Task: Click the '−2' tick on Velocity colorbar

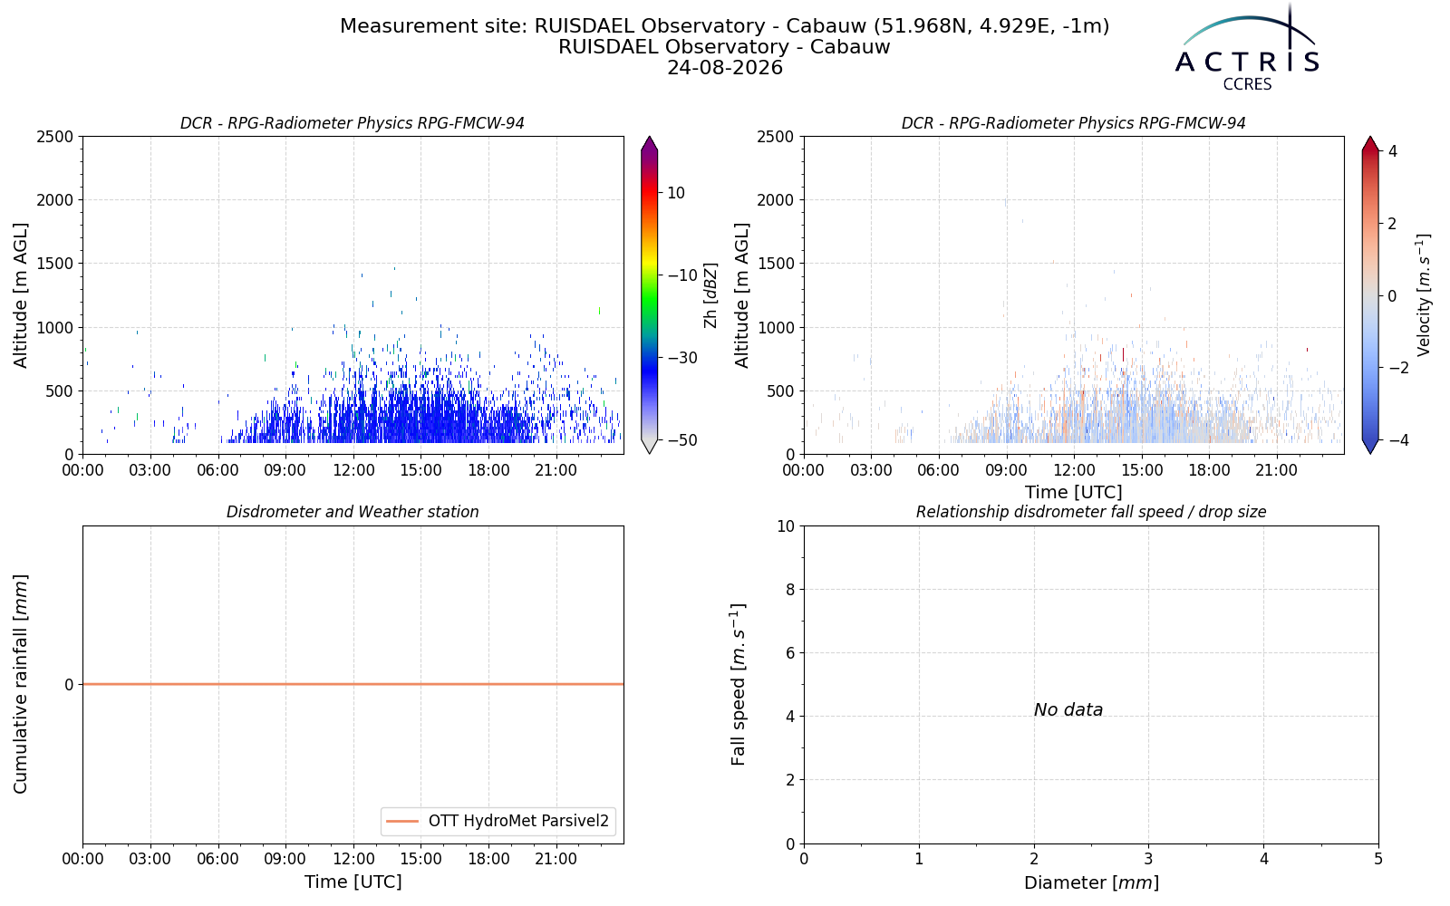Action: click(1399, 368)
